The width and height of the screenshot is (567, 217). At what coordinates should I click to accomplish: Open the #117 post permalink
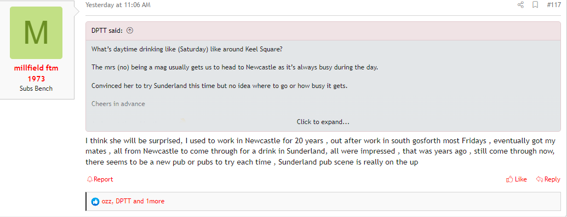pyautogui.click(x=554, y=5)
